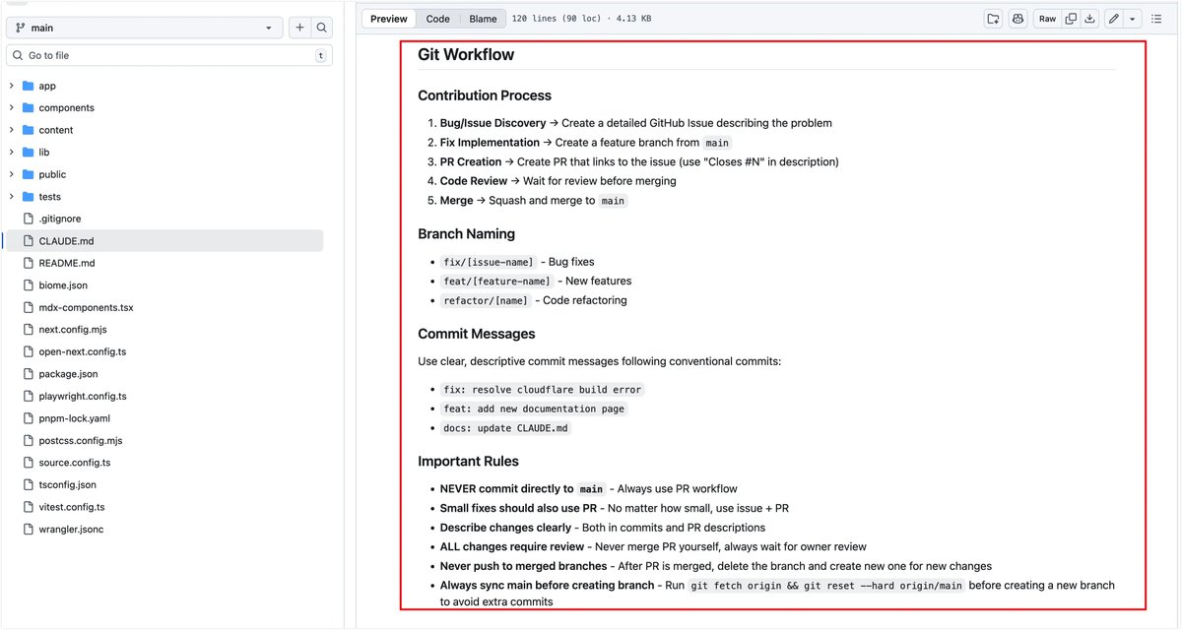The height and width of the screenshot is (630, 1182).
Task: Focus the Go to file search field
Action: (168, 55)
